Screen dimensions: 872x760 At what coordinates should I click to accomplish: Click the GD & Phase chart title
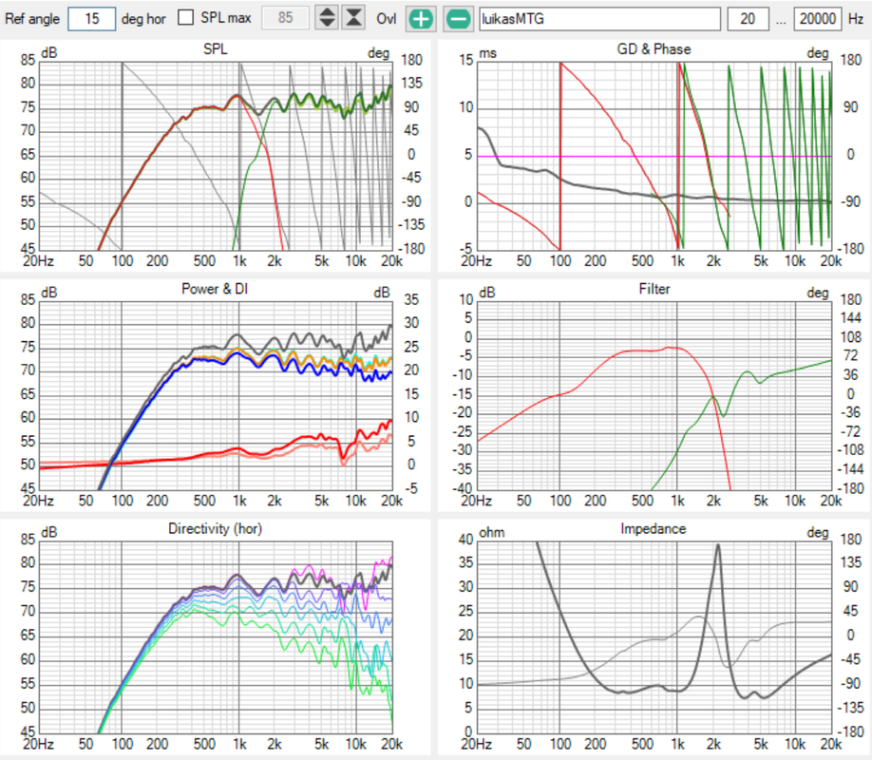click(654, 49)
